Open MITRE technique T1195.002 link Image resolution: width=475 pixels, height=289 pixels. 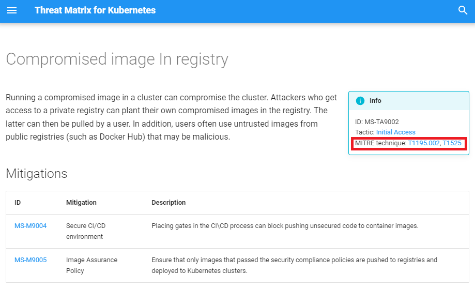pos(423,143)
